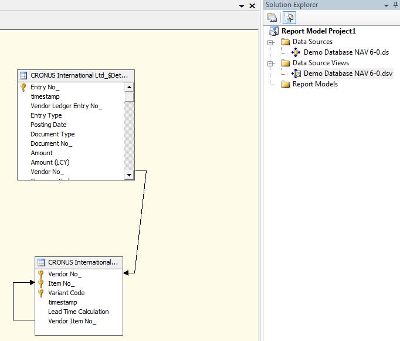Select the Entry Type column

pyautogui.click(x=46, y=116)
